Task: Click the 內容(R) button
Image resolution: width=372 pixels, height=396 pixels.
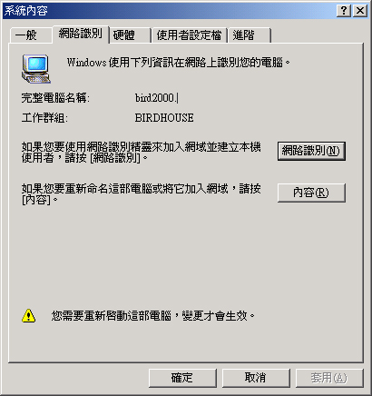Action: click(311, 193)
